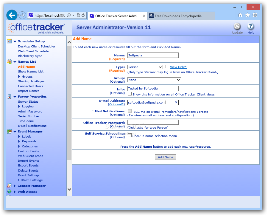Collapse the Server Properties section

[15, 97]
